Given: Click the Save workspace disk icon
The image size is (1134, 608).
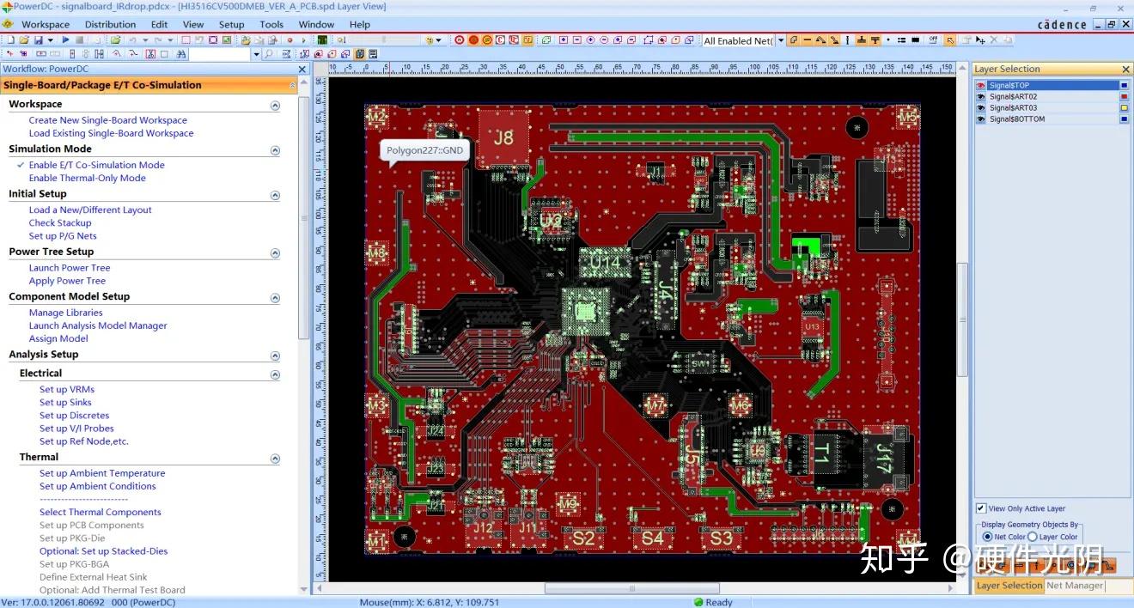Looking at the screenshot, I should [38, 40].
